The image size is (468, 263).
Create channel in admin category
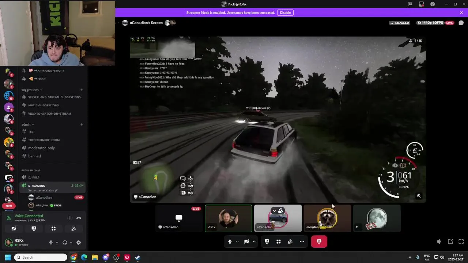(x=82, y=125)
